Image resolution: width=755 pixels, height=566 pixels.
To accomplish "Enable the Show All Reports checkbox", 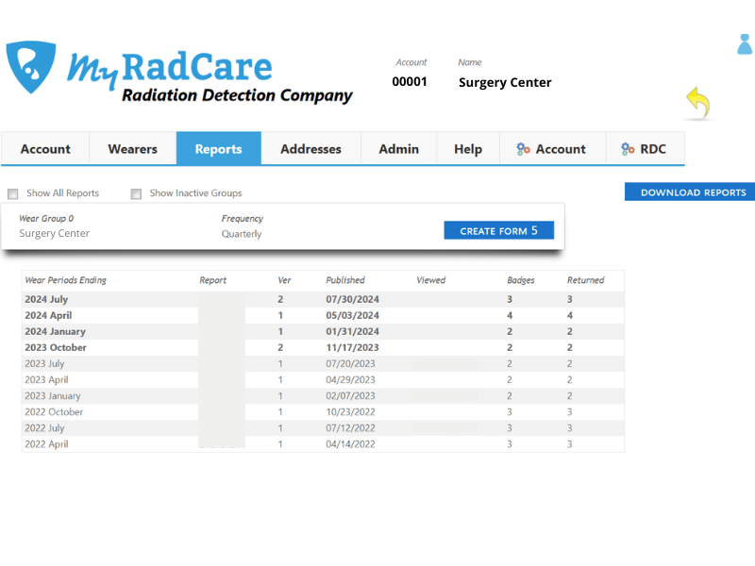I will pos(13,193).
